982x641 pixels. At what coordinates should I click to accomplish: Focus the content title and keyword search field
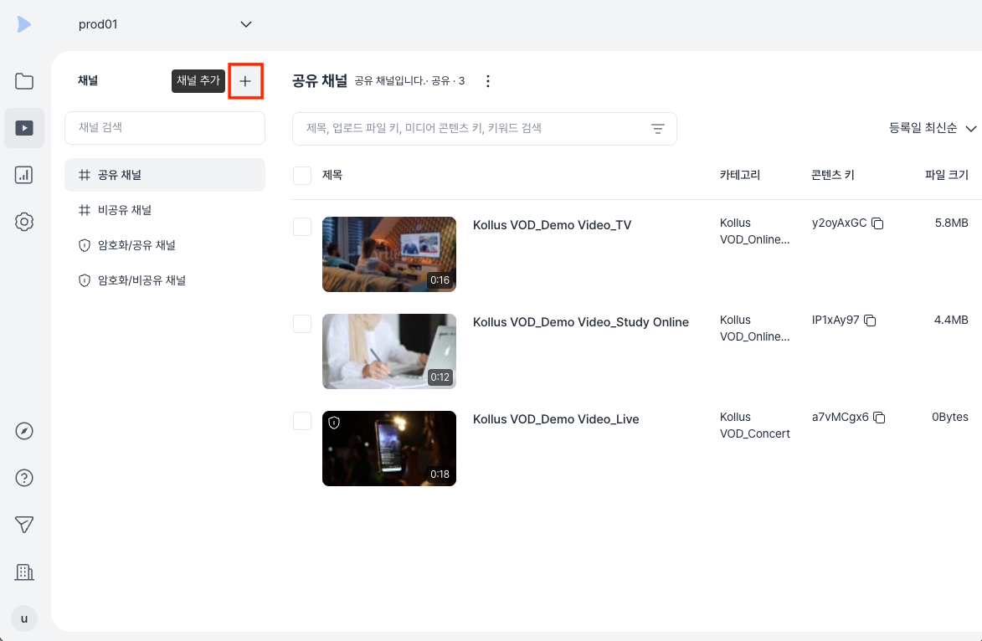click(x=485, y=129)
